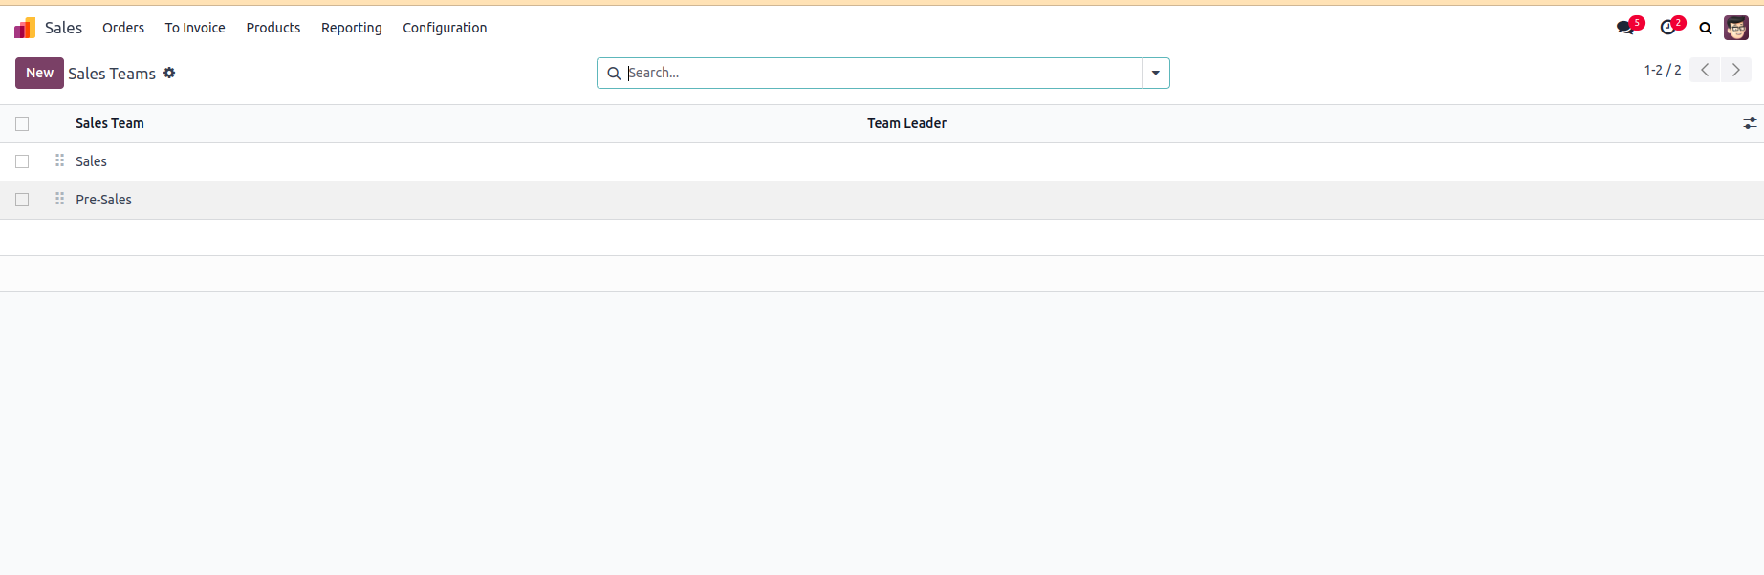Open the Sales team record
The height and width of the screenshot is (575, 1764).
click(91, 161)
